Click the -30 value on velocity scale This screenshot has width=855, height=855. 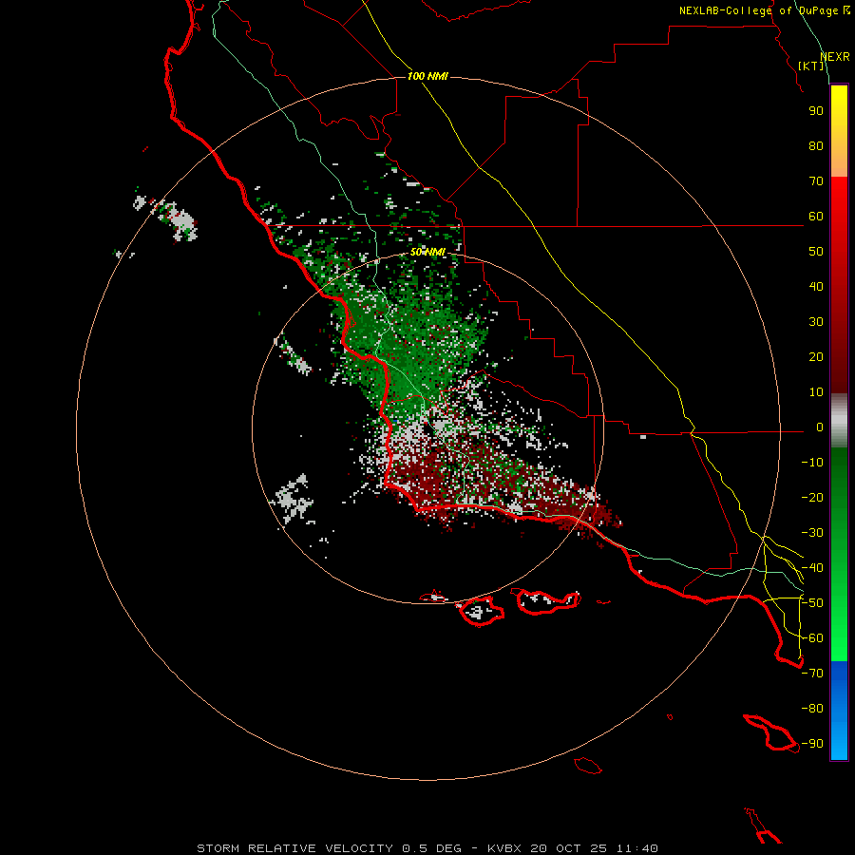tap(812, 533)
